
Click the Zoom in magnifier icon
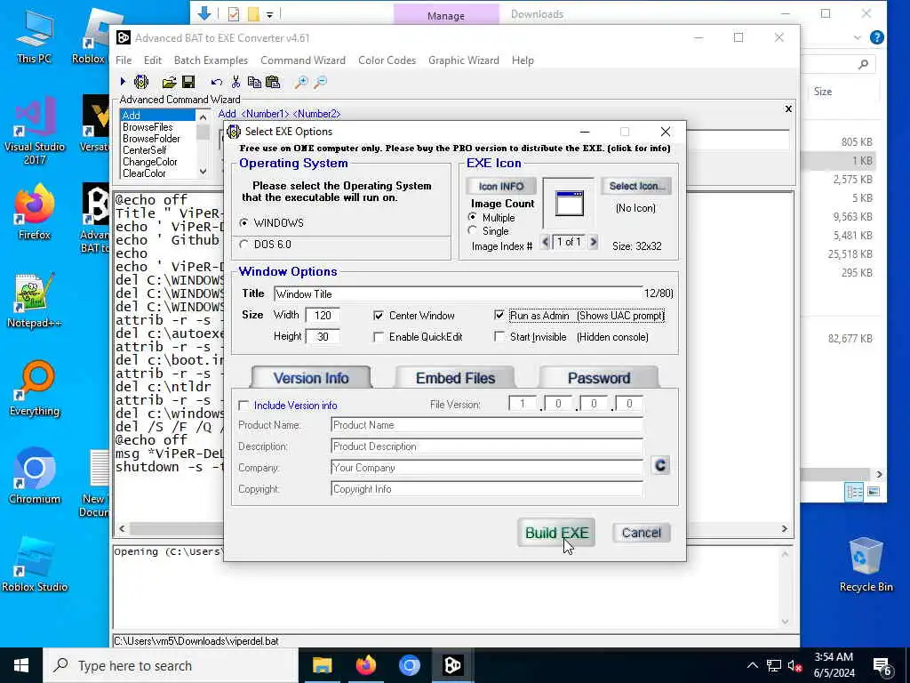(x=301, y=82)
